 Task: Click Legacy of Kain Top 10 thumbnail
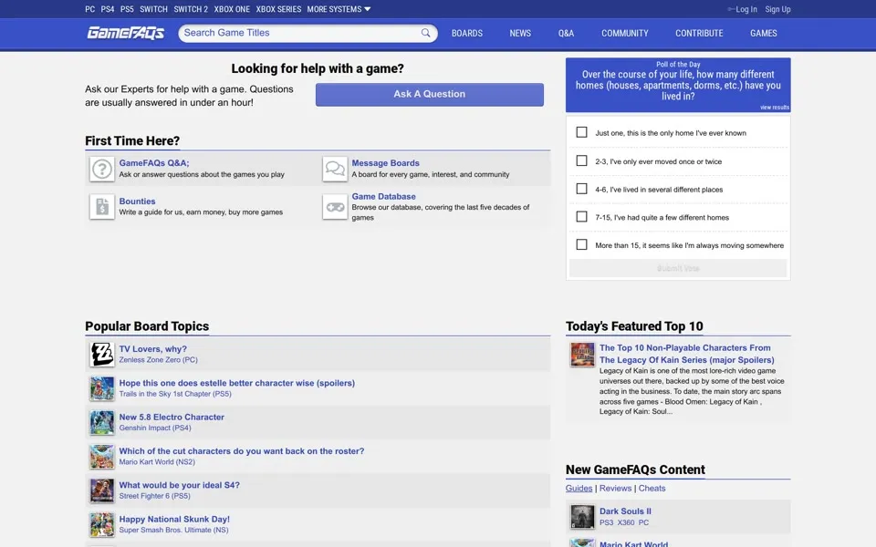pos(582,355)
